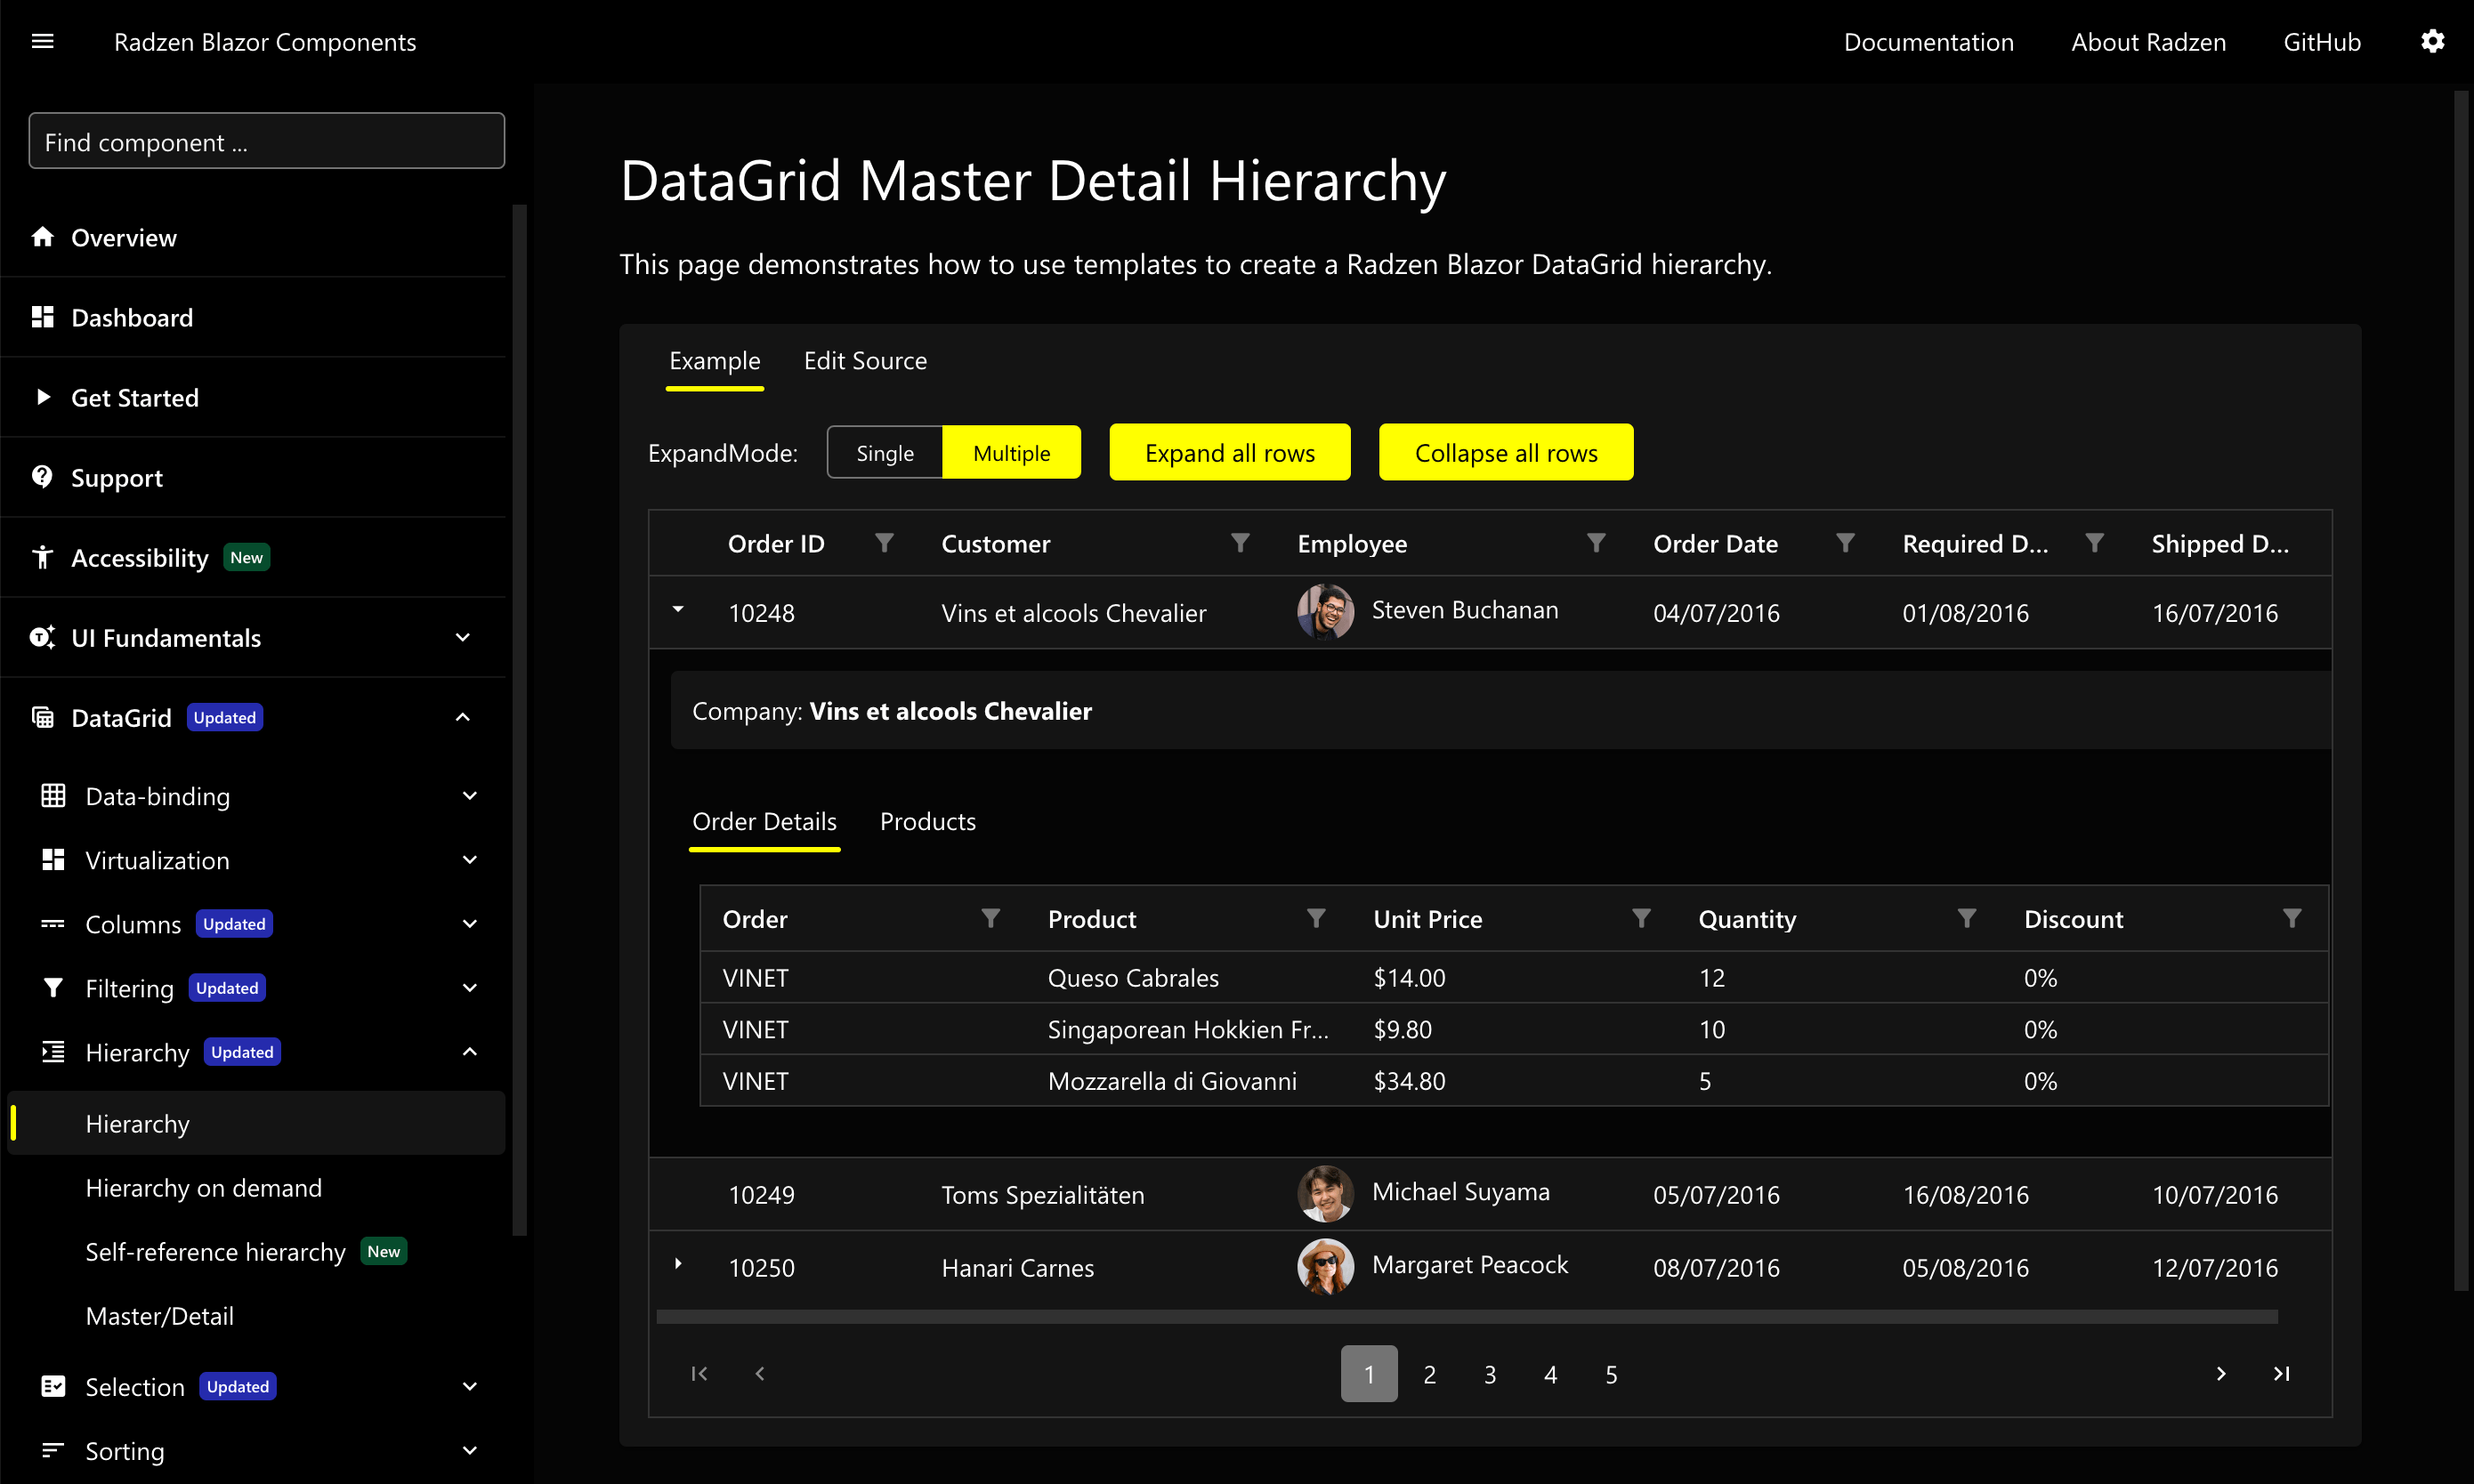This screenshot has width=2474, height=1484.
Task: Set ExpandMode to Single
Action: click(x=885, y=453)
